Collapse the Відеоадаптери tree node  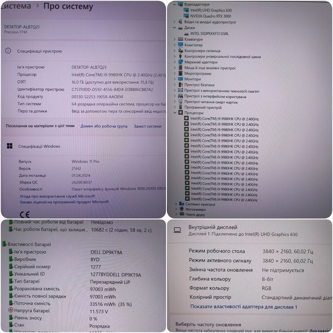pyautogui.click(x=175, y=4)
